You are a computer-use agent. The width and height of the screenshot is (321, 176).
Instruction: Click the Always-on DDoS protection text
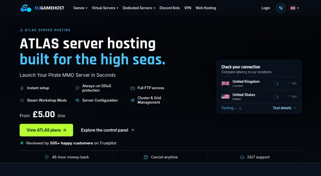coord(97,88)
